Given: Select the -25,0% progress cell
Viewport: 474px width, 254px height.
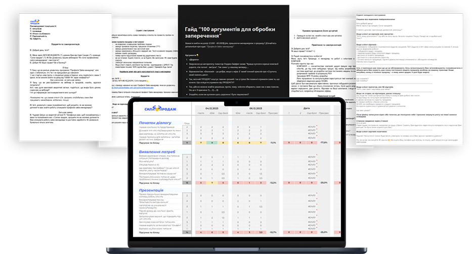Looking at the screenshot, I should coord(323,232).
